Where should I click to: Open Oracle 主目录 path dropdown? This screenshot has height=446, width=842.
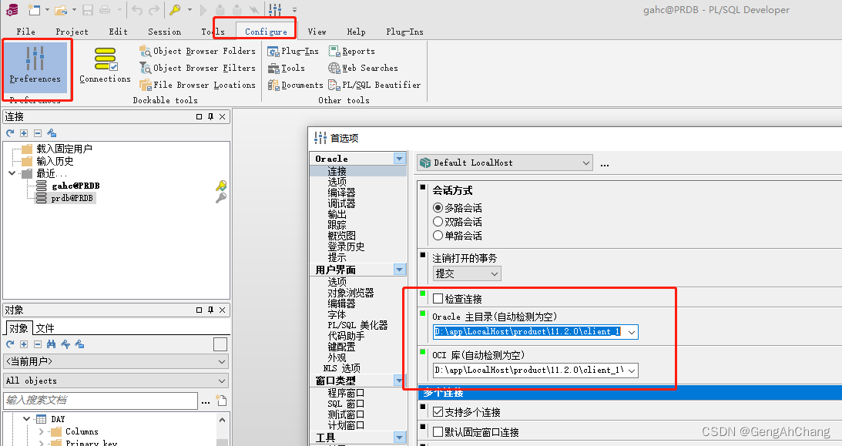click(632, 332)
